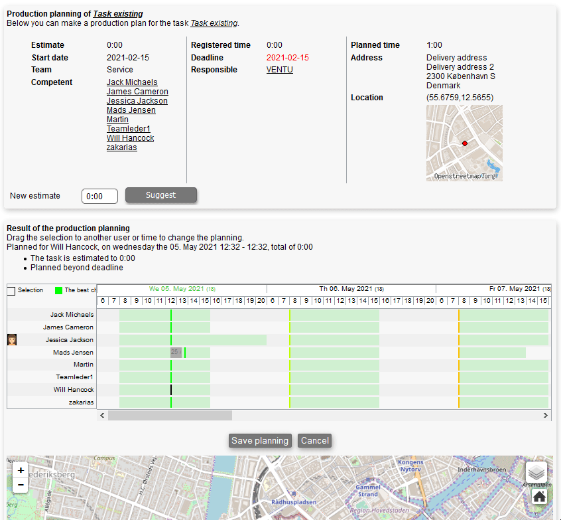Open Jack Michaels competent link

132,82
